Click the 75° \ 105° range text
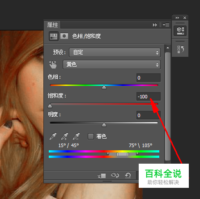The width and height of the screenshot is (200, 199). (x=140, y=145)
